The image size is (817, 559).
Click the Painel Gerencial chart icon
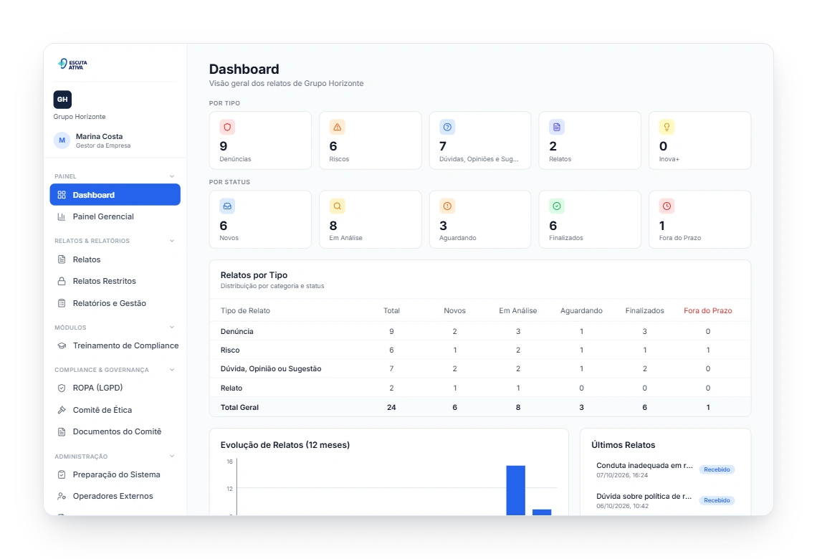62,216
